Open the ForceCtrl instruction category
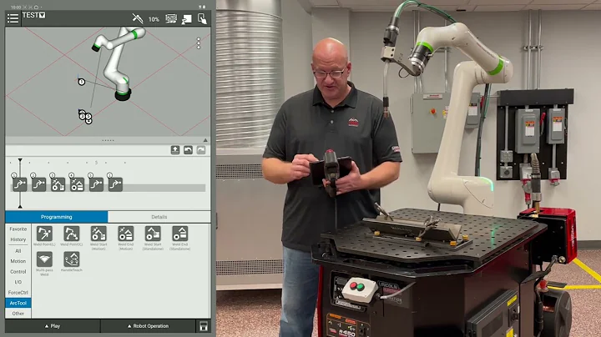The width and height of the screenshot is (601, 337). point(18,293)
